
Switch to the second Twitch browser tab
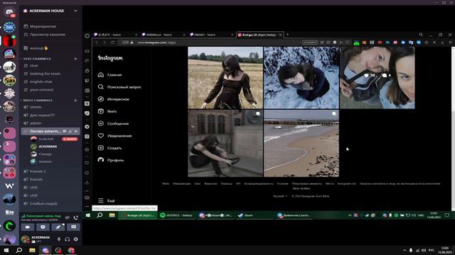click(x=164, y=35)
